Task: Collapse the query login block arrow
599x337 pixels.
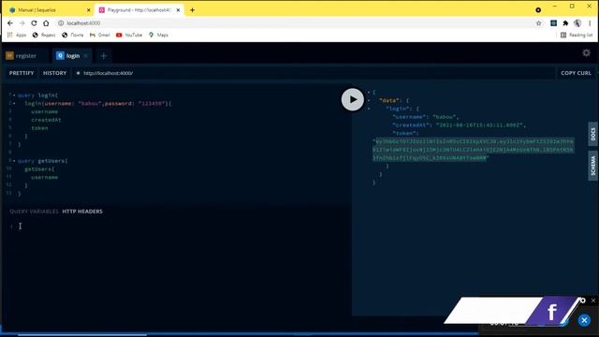Action: point(14,95)
